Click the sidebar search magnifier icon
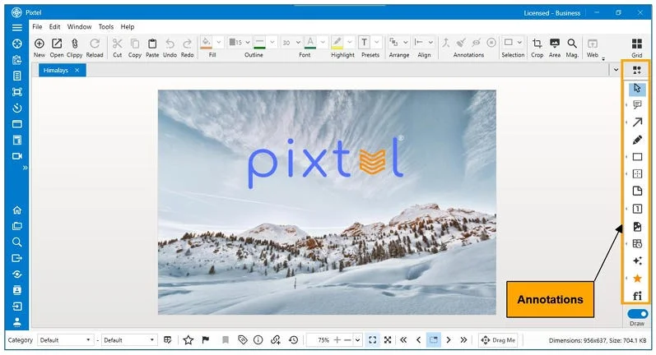 [16, 242]
